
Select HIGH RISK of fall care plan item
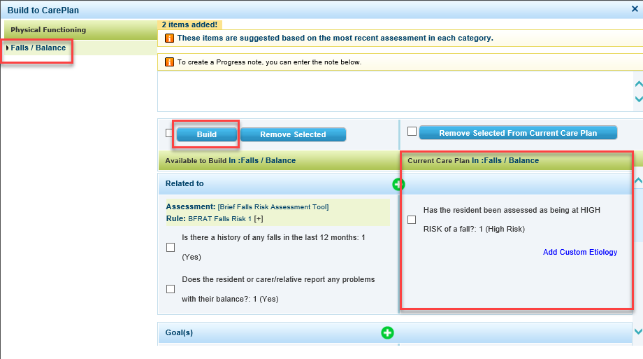click(412, 220)
